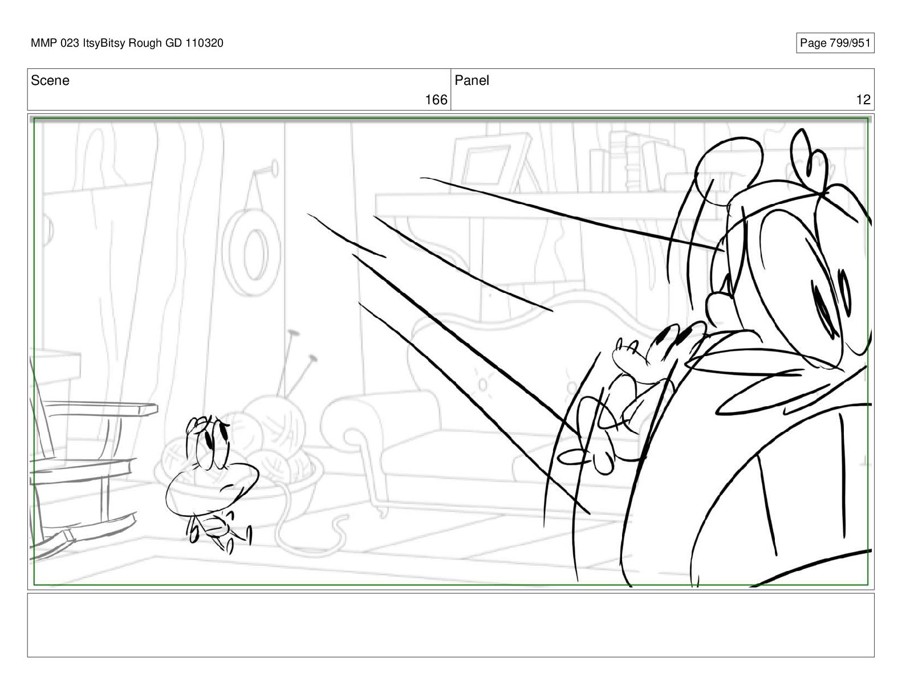Screen dimensions: 902x698
Task: Select the 'Page 799/951' page indicator
Action: pyautogui.click(x=835, y=43)
